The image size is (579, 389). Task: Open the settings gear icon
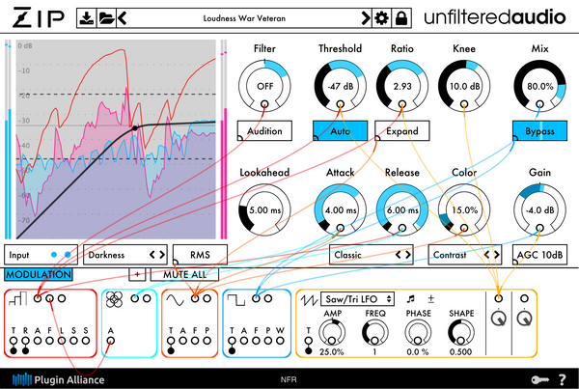(381, 17)
